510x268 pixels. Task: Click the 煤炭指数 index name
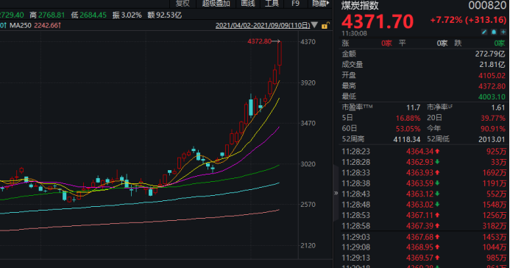click(x=360, y=6)
